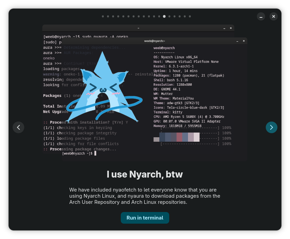Screen dimensions: 290x239
Task: Click the second-to-last page indicator dot
Action: (x=185, y=16)
